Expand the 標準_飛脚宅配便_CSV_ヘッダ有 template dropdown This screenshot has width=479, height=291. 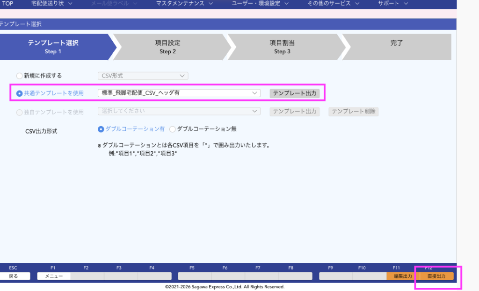(x=179, y=93)
